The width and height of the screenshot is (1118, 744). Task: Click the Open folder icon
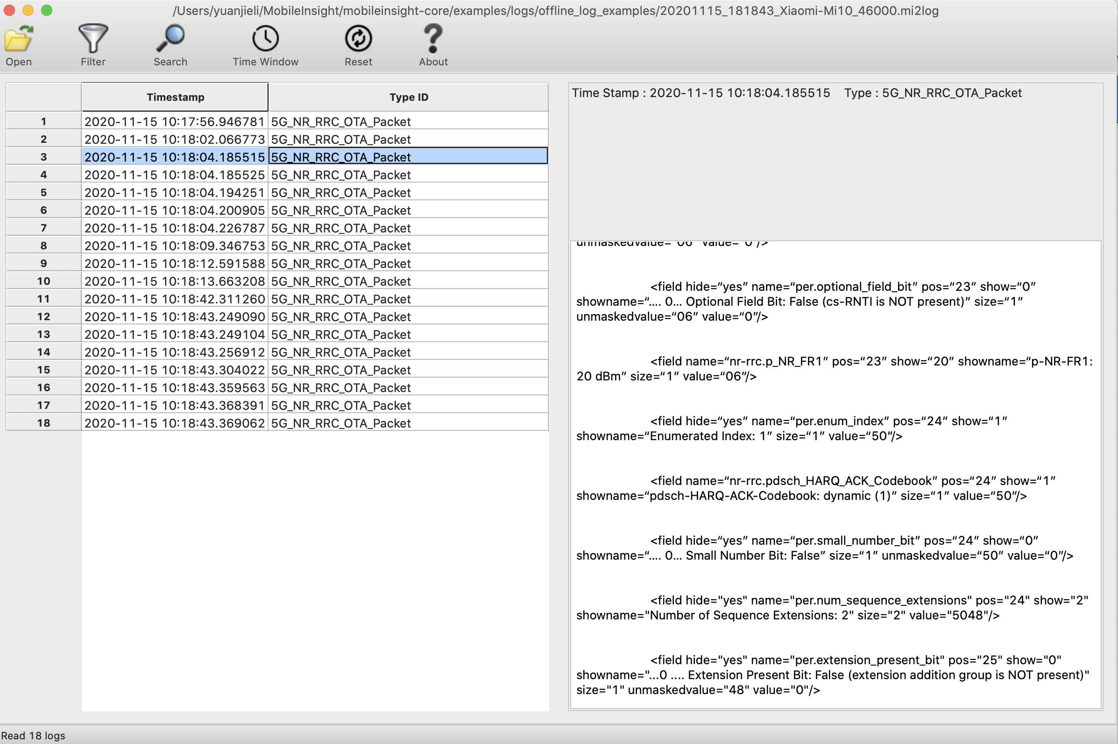click(x=19, y=39)
